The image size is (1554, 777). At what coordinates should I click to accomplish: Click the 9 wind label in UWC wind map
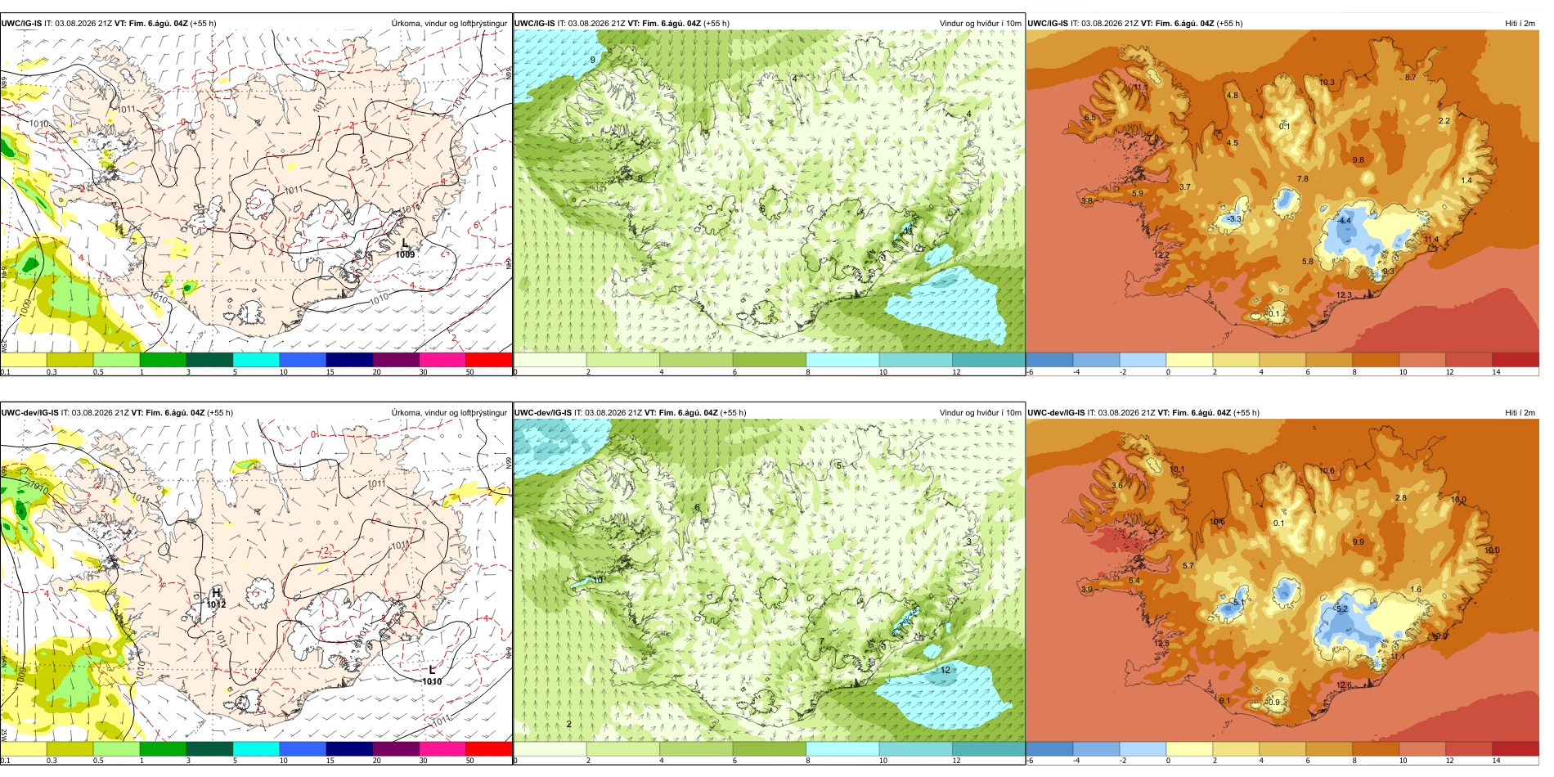[x=593, y=60]
